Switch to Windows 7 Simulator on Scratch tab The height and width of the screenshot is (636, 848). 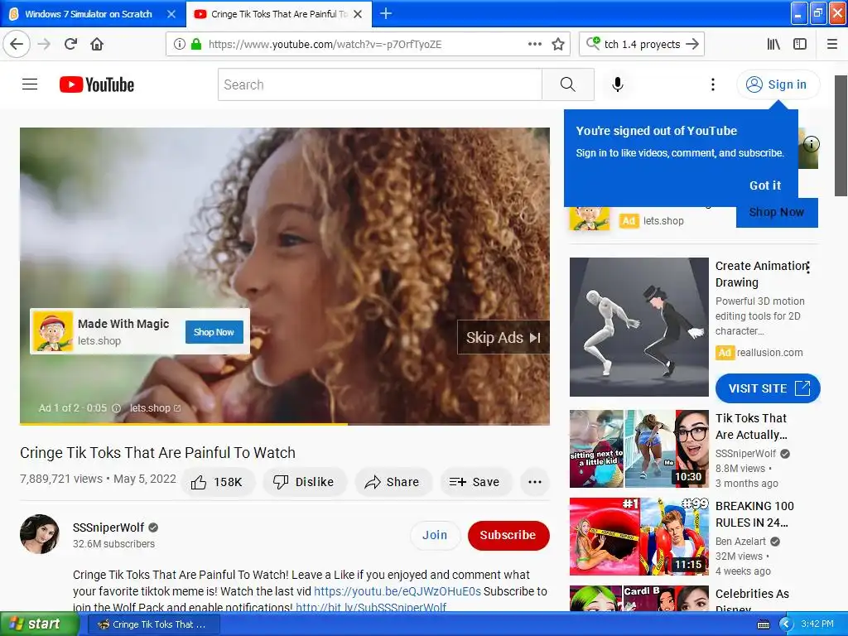[88, 14]
